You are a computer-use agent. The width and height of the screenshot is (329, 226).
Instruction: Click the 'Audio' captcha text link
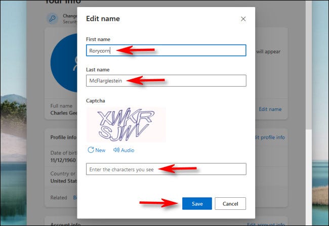128,150
